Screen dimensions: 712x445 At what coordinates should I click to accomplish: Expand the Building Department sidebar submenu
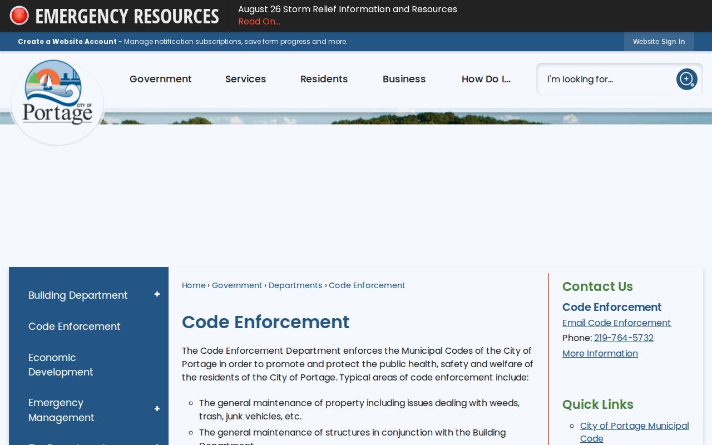coord(157,294)
